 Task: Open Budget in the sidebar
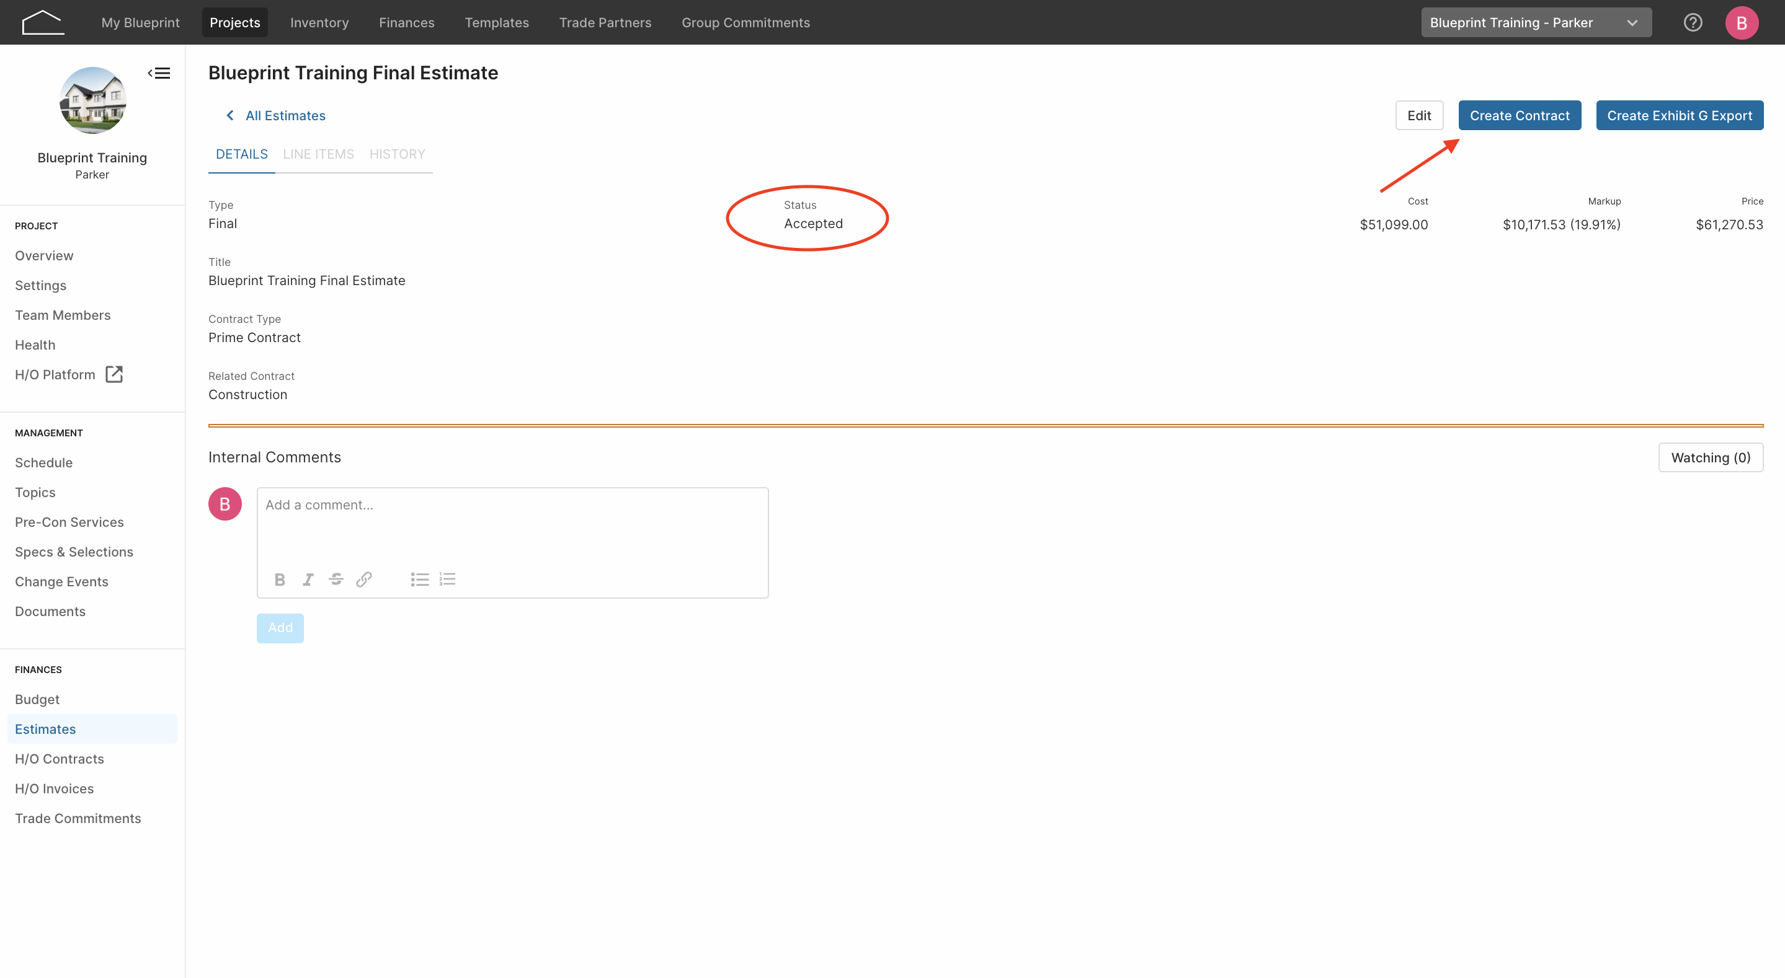[37, 700]
